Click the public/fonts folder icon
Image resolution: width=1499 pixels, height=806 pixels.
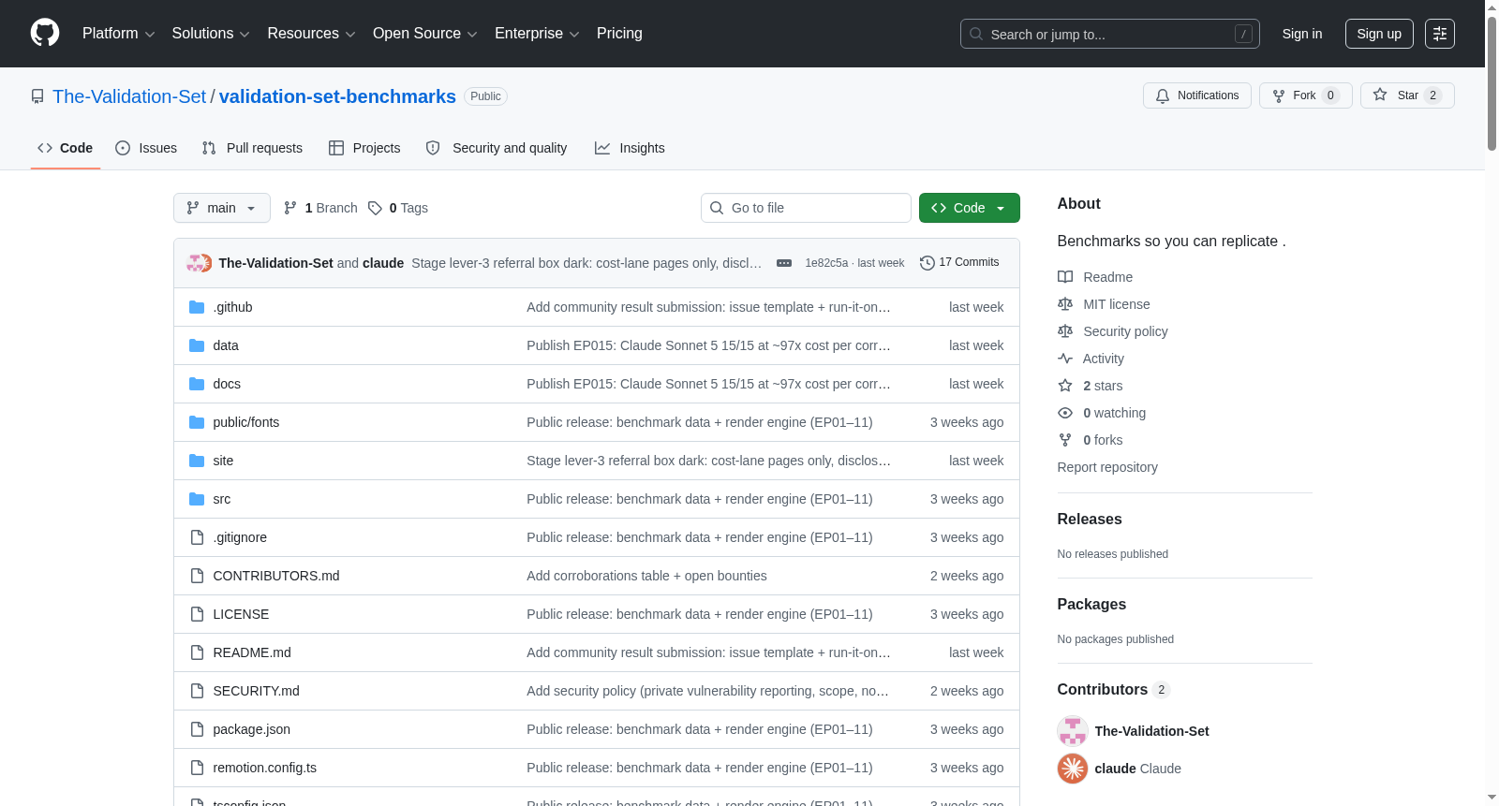pyautogui.click(x=197, y=422)
